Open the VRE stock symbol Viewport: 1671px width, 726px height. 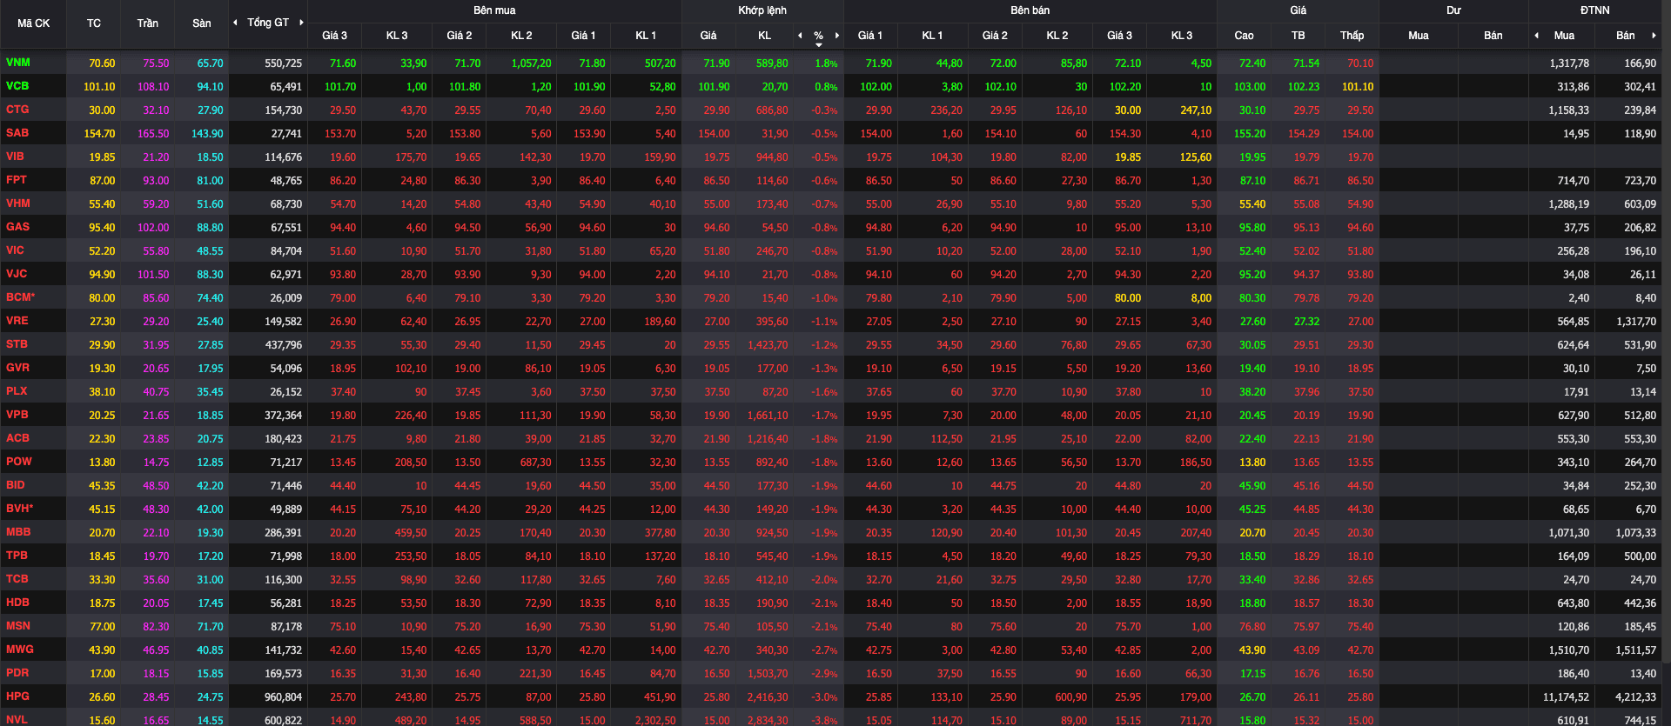coord(17,321)
